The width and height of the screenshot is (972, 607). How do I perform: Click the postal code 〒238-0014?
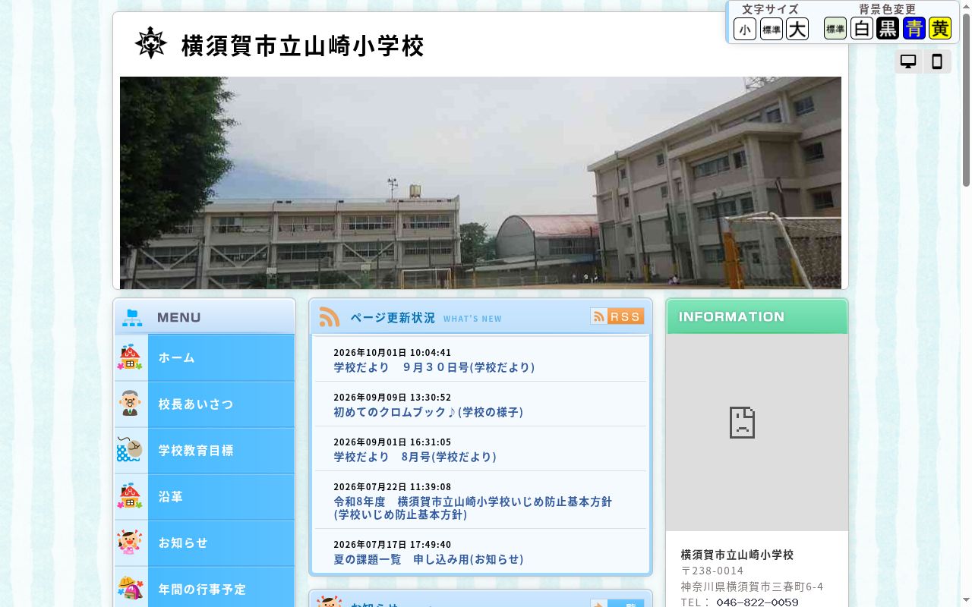click(x=712, y=571)
